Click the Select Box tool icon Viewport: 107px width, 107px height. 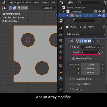click(5, 8)
